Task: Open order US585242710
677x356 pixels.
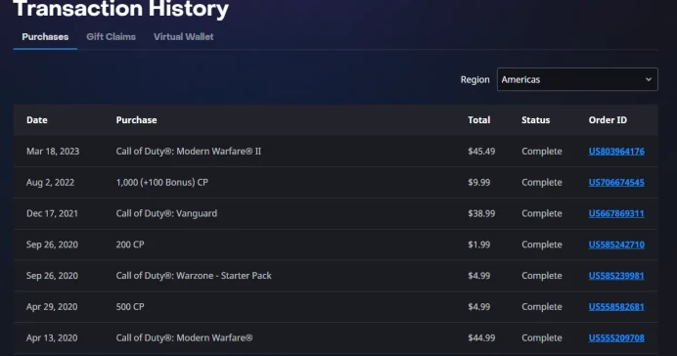Action: coord(616,245)
